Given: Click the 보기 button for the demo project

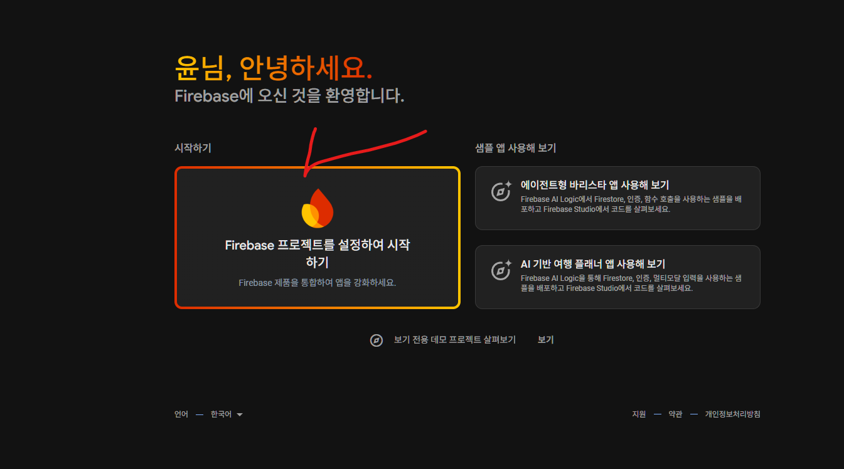Looking at the screenshot, I should [545, 340].
